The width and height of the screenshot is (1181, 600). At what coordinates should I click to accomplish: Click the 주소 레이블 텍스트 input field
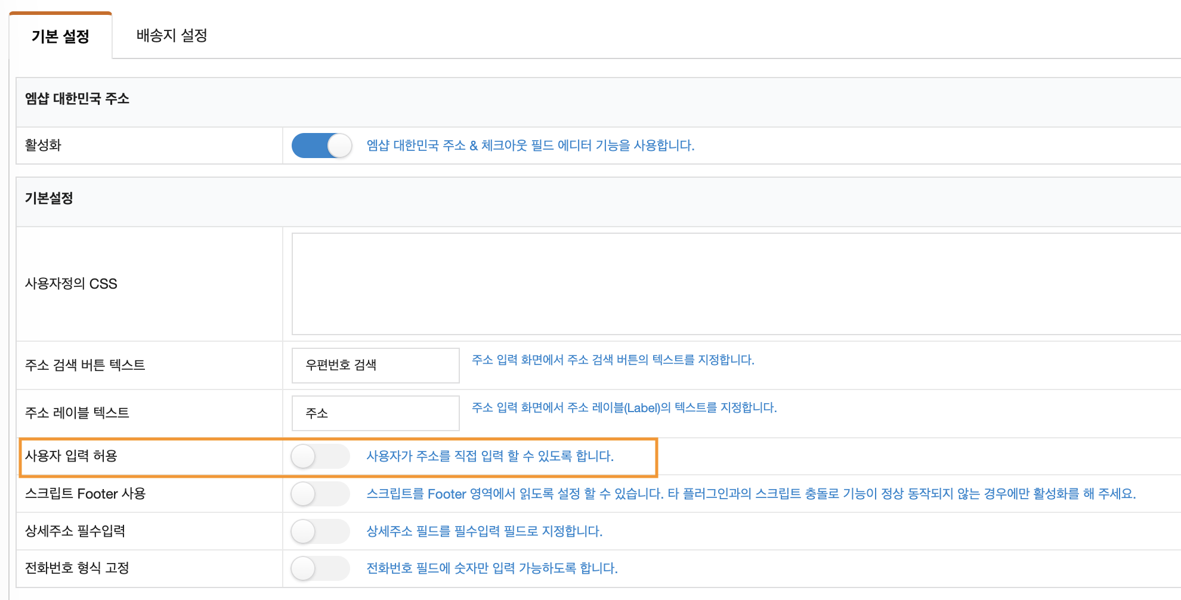(375, 413)
